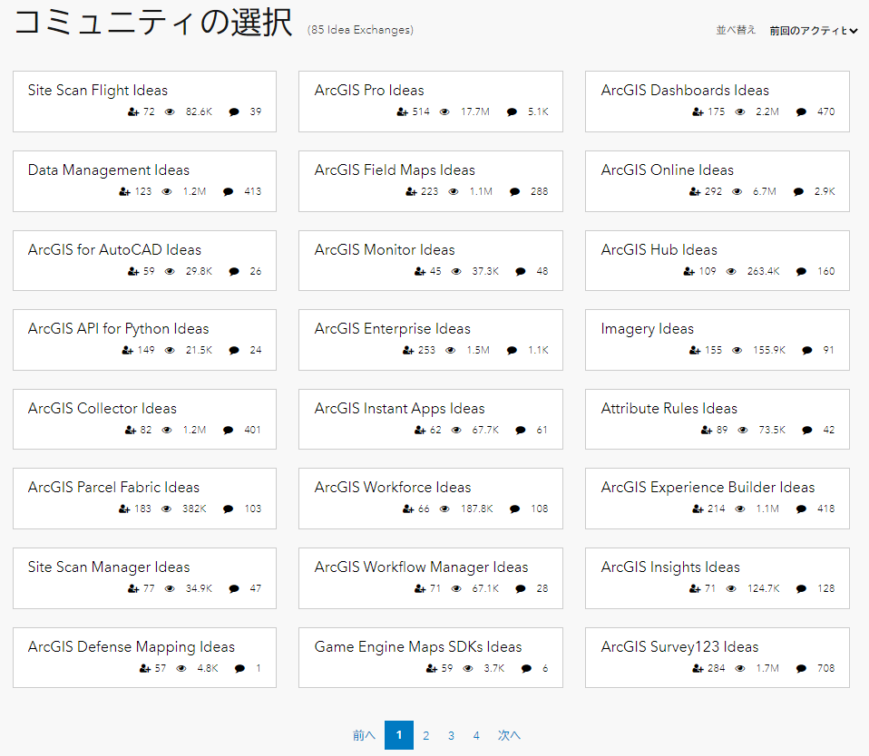Open ArcGIS Survey123 Ideas
The width and height of the screenshot is (869, 756).
(x=679, y=647)
